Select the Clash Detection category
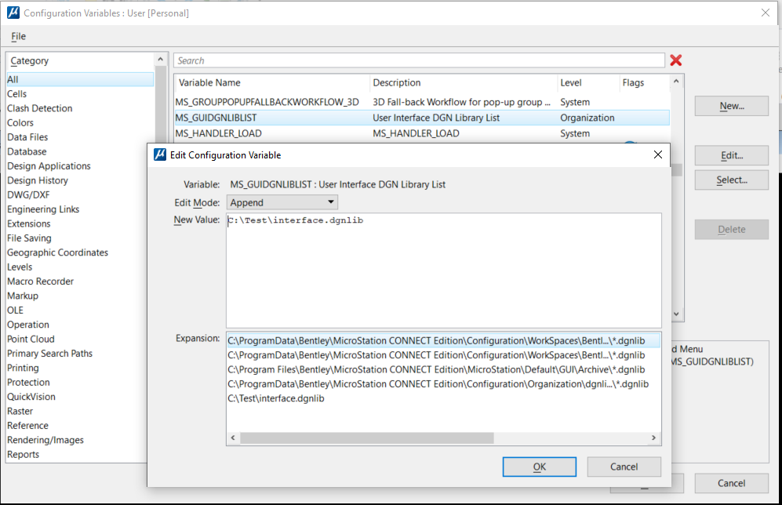Screen dimensions: 782x505 pyautogui.click(x=80, y=108)
